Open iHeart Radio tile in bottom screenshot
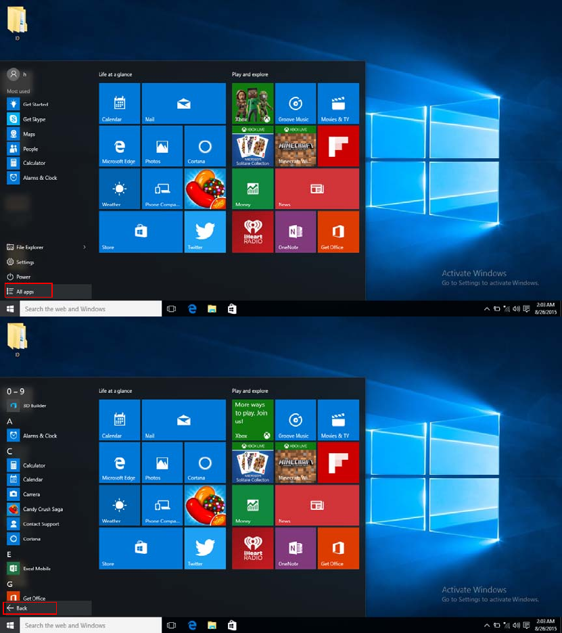562x633 pixels. [253, 548]
